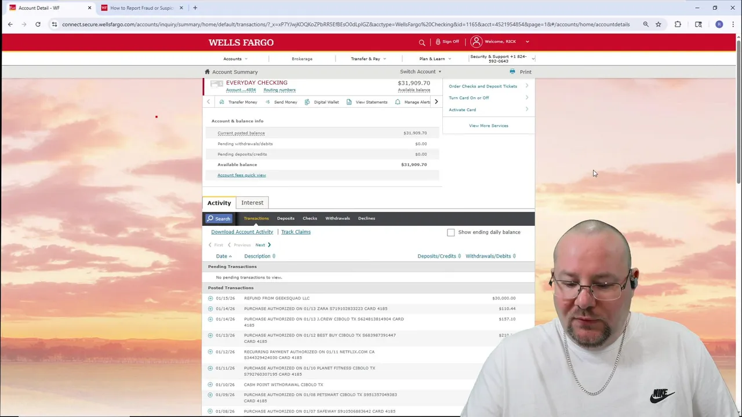Click Turn Card On or Off
Screen dimensions: 742x417
pyautogui.click(x=469, y=98)
